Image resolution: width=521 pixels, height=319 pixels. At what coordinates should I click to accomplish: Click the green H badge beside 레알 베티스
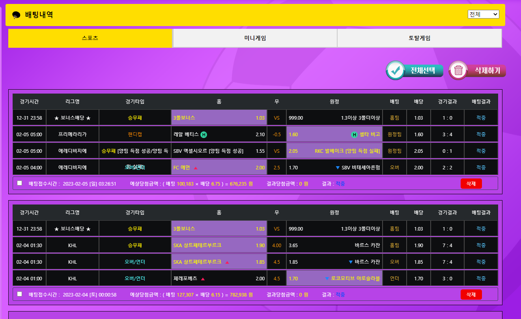point(204,135)
